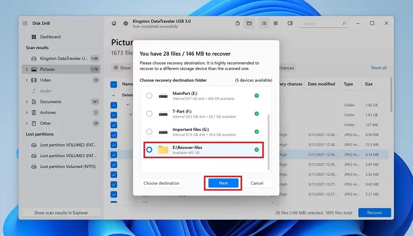The height and width of the screenshot is (236, 413).
Task: Collapse the 1.81 GB folder chevron
Action: point(131,114)
